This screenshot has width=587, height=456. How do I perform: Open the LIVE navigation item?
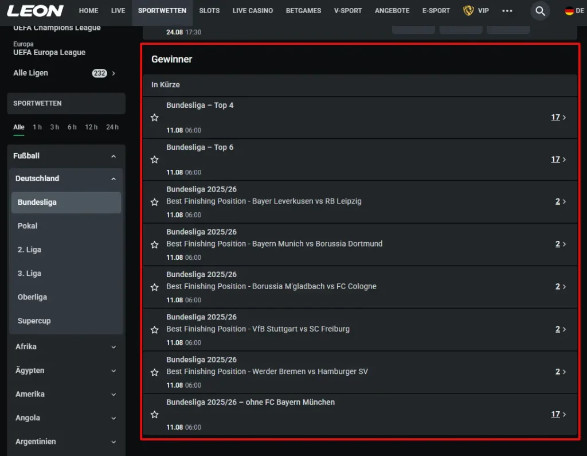[x=118, y=10]
